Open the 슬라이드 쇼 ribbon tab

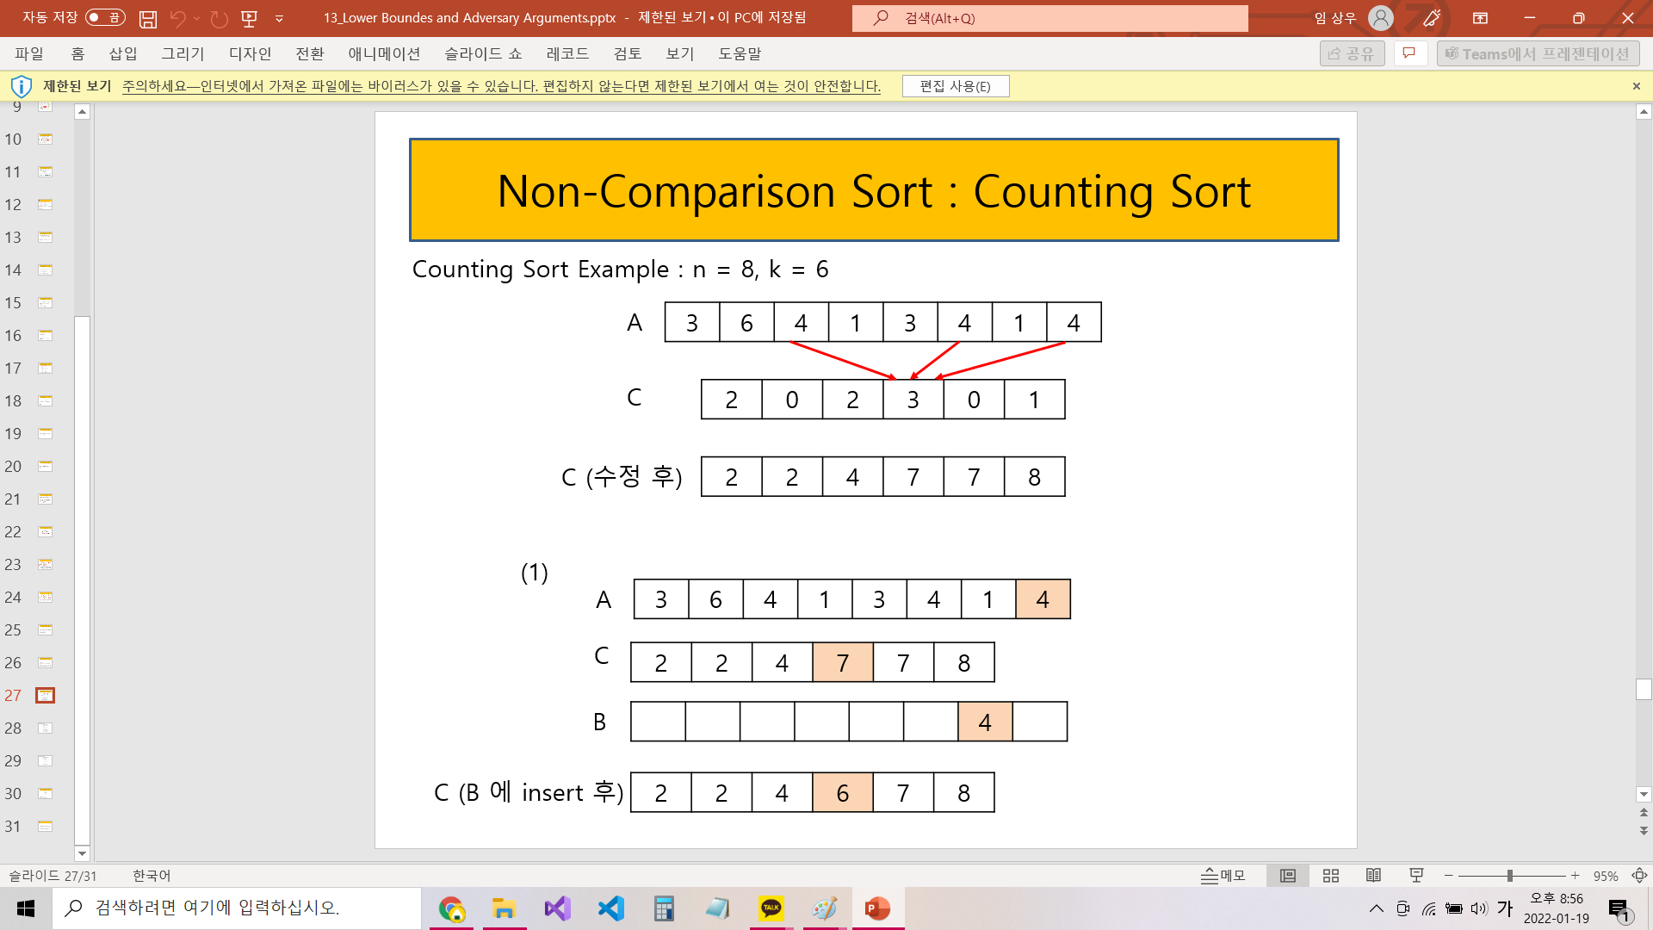482,53
